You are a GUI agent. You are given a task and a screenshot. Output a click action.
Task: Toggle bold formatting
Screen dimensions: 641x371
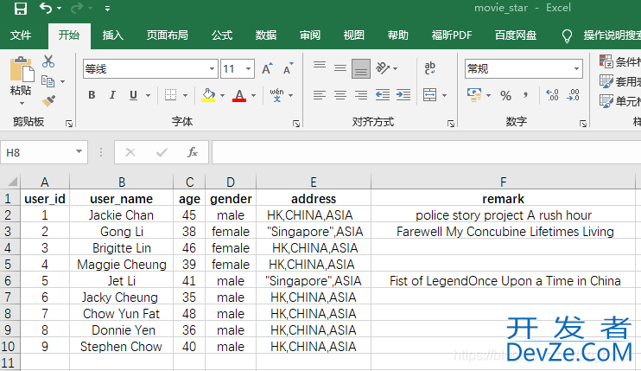coord(91,95)
